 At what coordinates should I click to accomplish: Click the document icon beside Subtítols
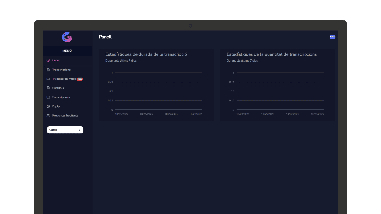point(48,88)
